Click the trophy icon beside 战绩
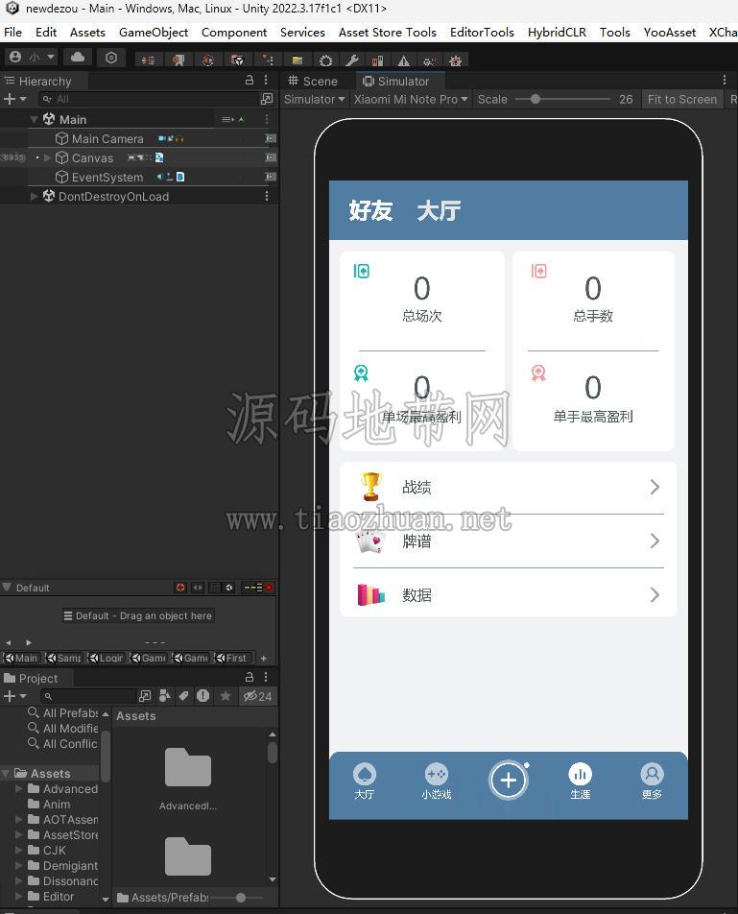The height and width of the screenshot is (914, 738). [371, 487]
